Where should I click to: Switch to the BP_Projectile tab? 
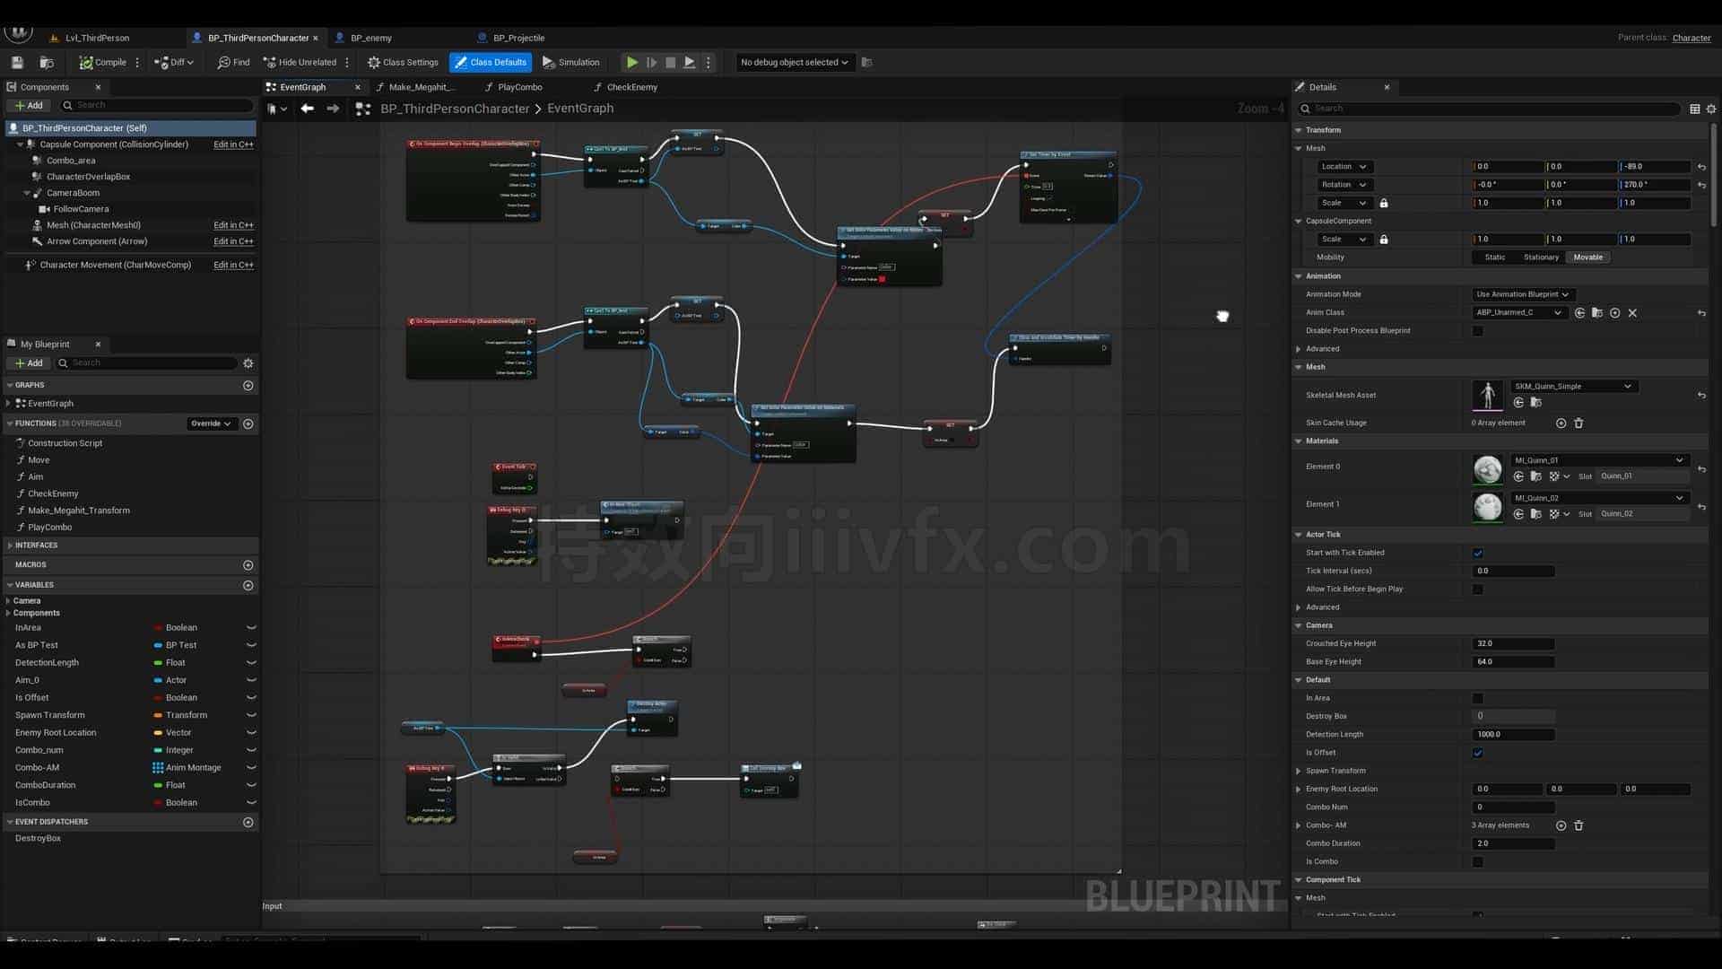click(x=518, y=38)
